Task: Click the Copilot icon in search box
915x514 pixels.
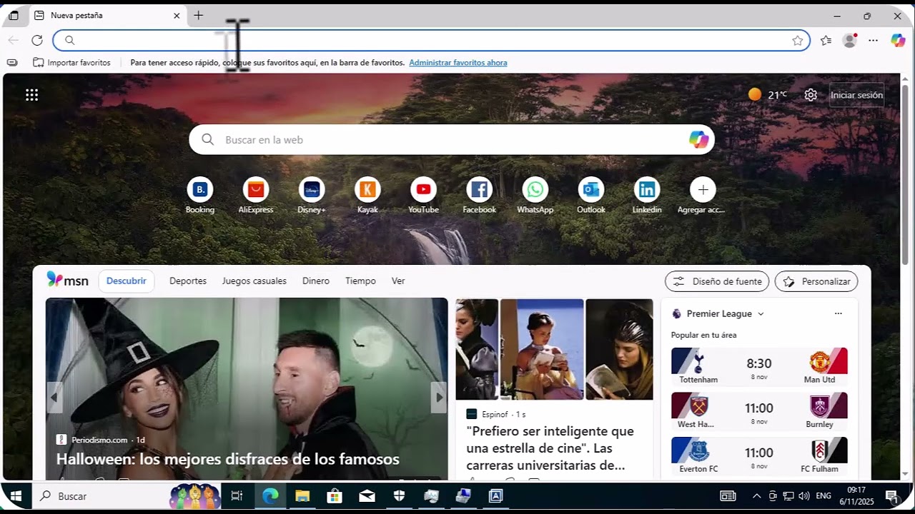Action: coord(698,140)
